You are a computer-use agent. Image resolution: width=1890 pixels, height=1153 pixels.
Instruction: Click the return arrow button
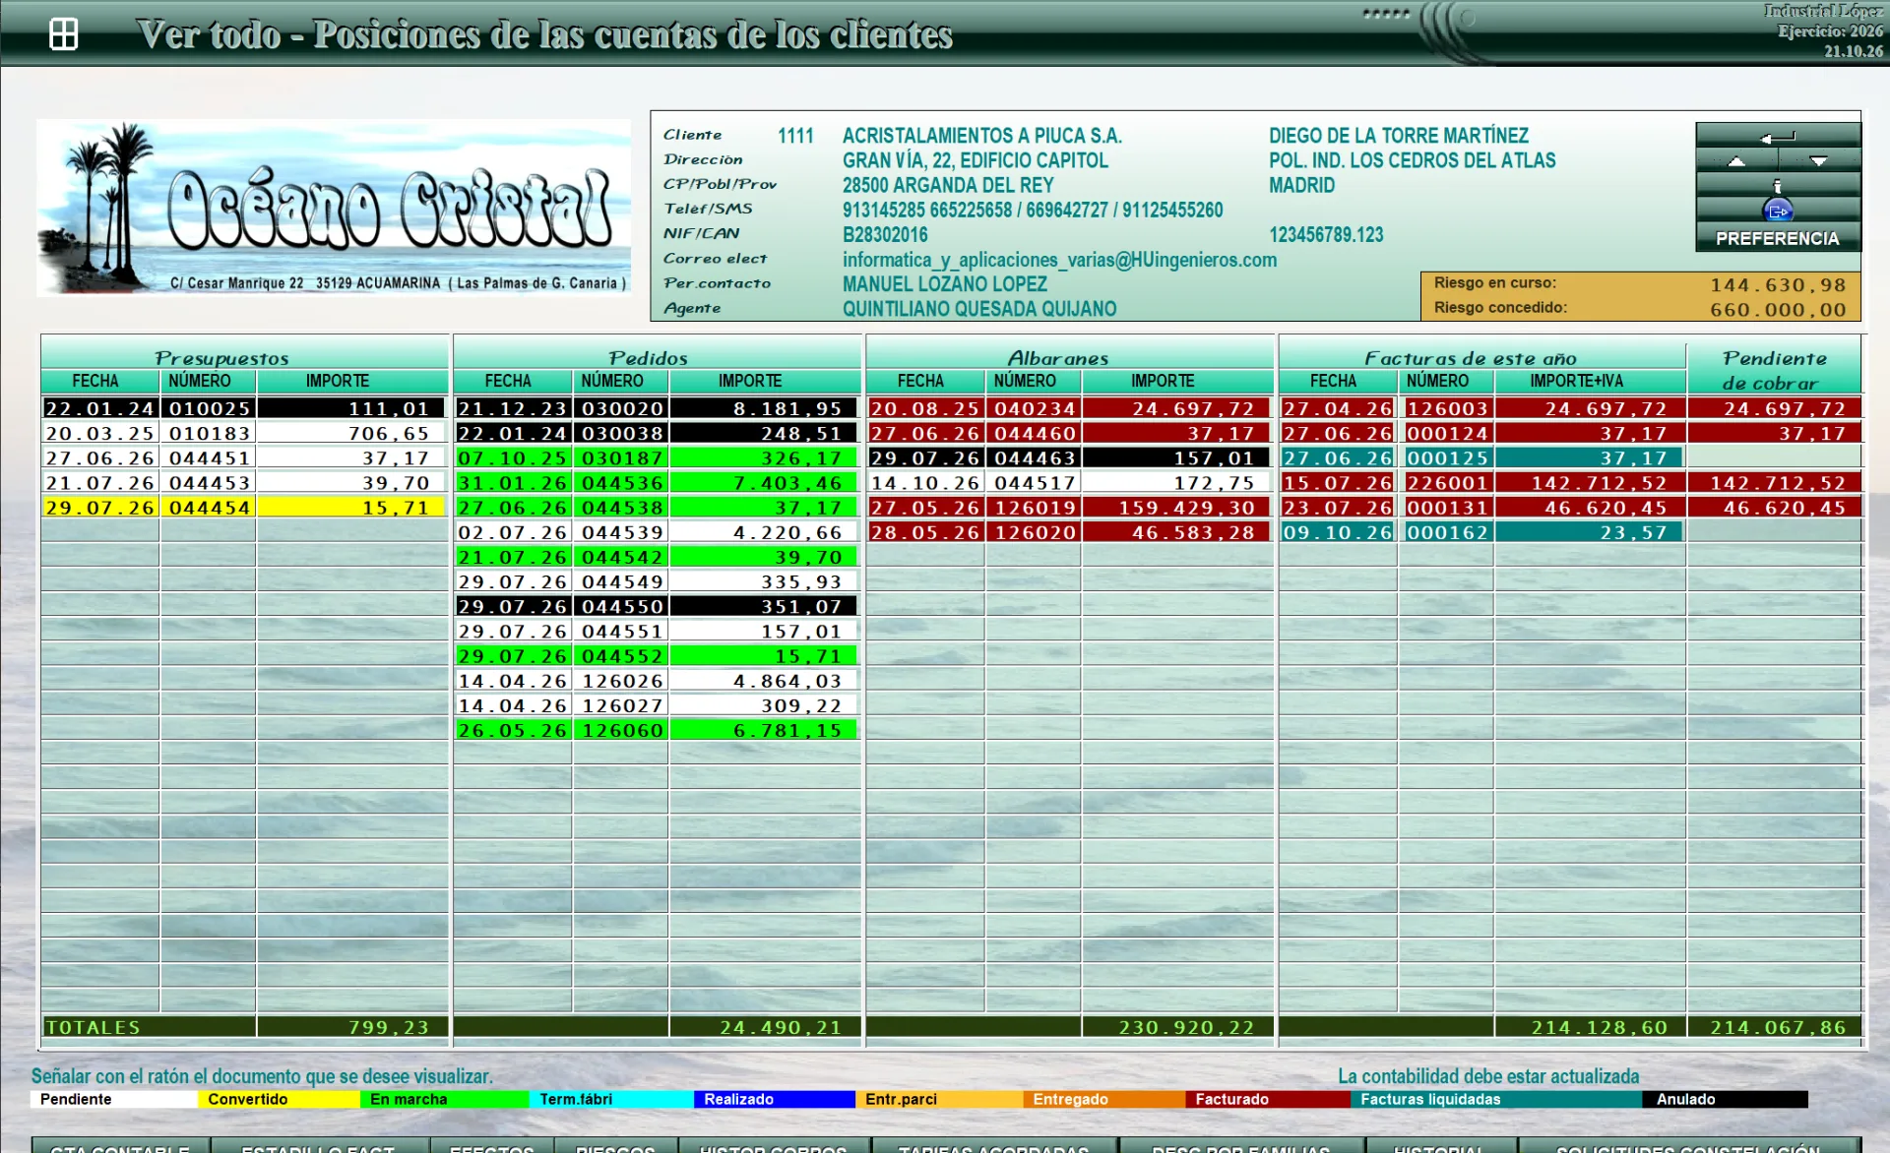pos(1778,136)
